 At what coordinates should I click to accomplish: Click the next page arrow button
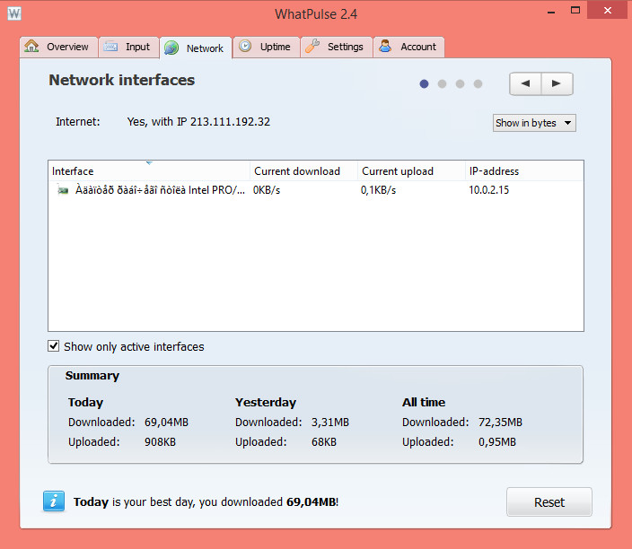pos(557,83)
